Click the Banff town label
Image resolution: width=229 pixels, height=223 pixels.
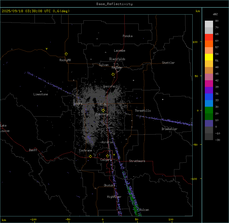(x=33, y=150)
